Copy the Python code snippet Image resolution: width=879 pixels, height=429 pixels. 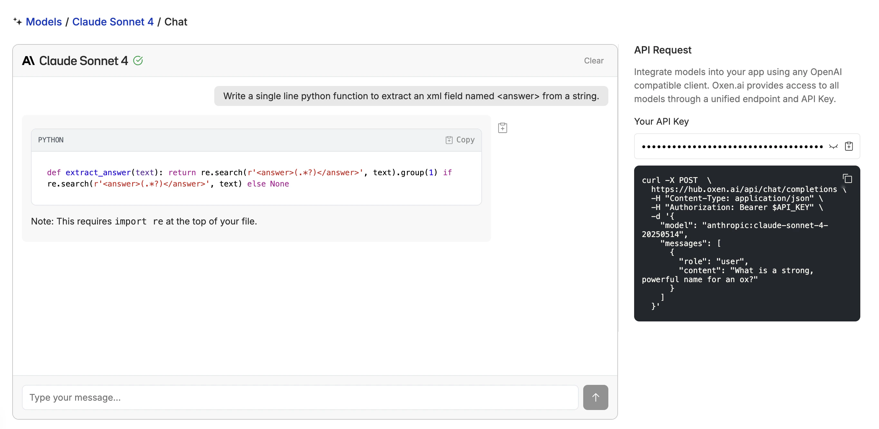[x=460, y=140]
